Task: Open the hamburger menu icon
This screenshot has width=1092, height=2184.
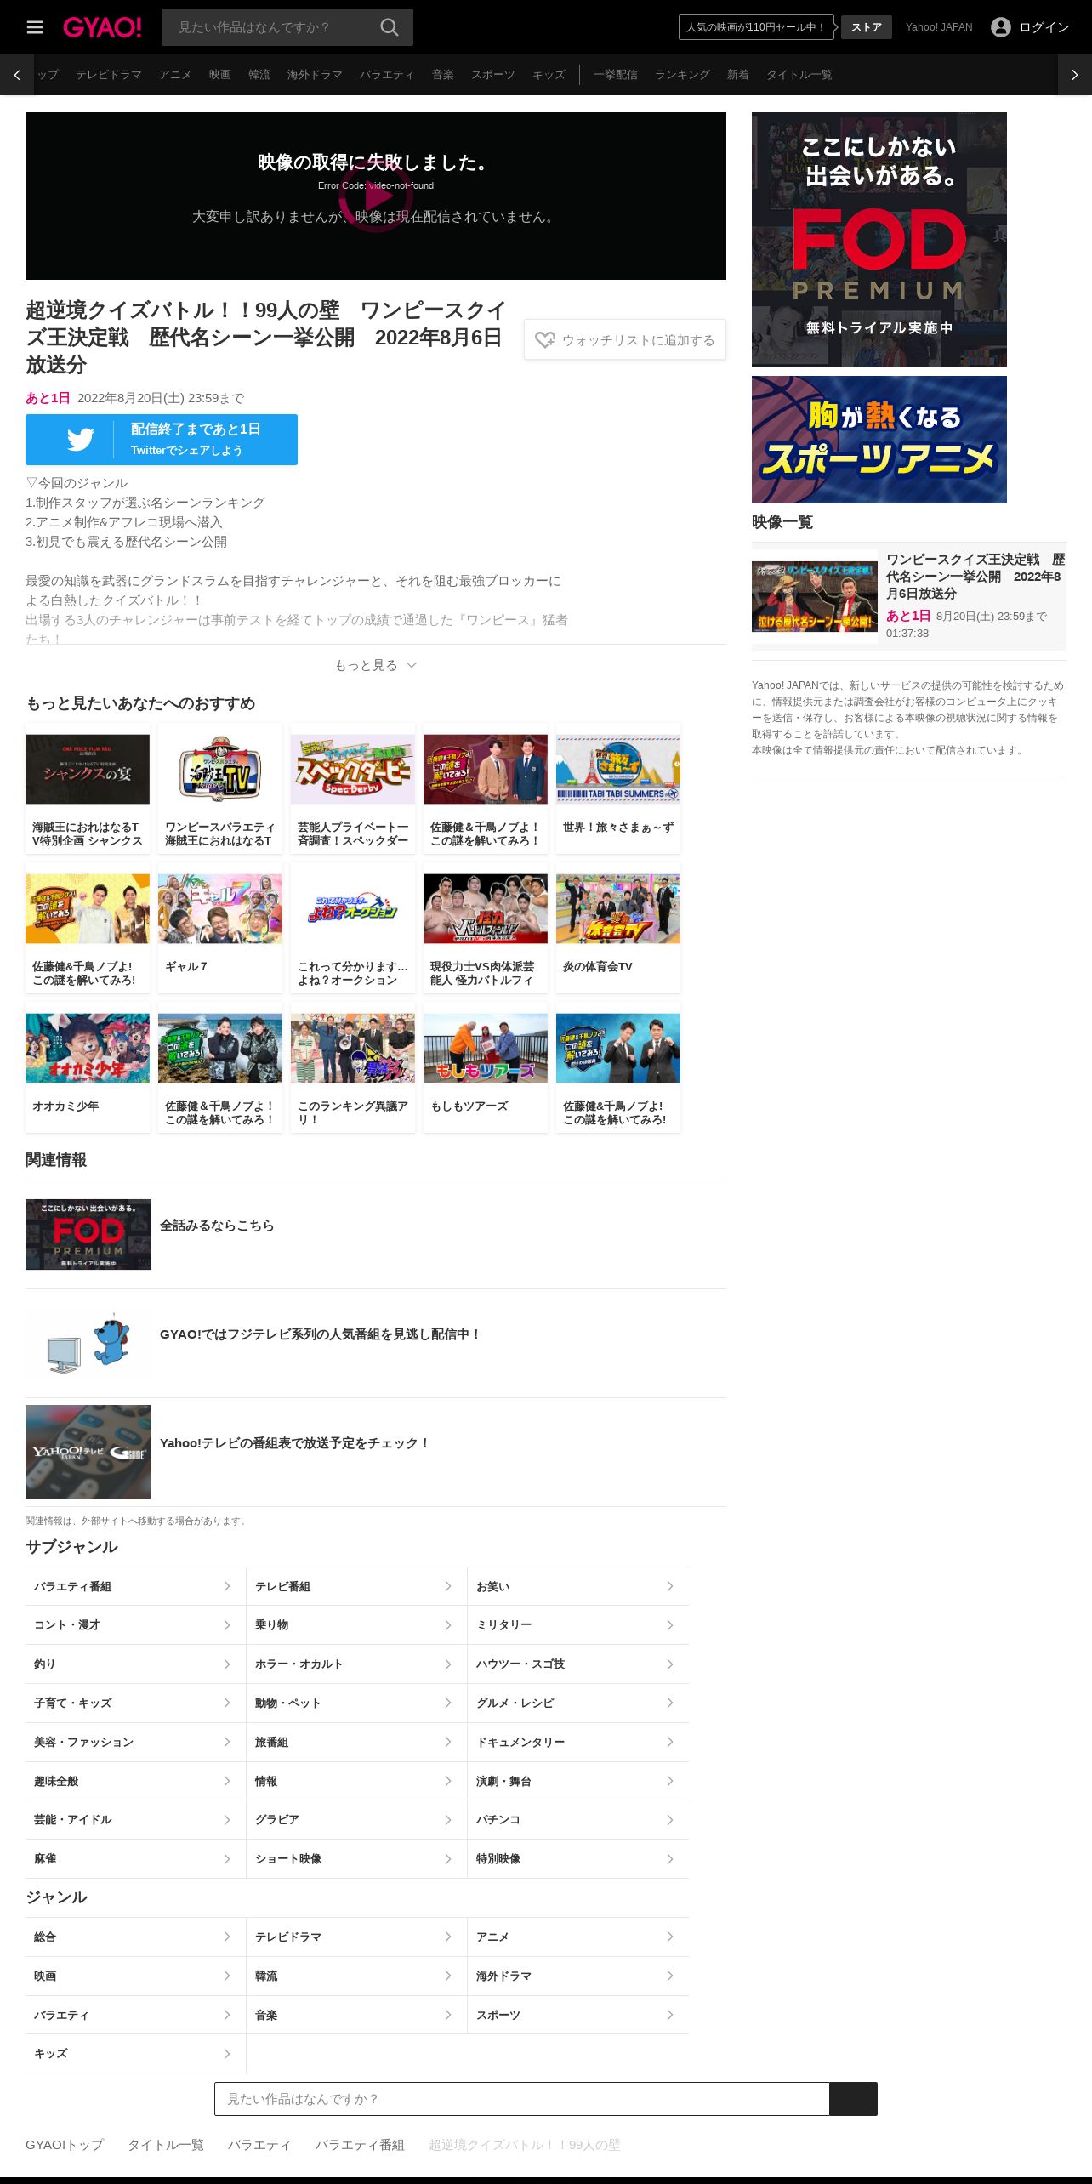Action: click(x=35, y=27)
